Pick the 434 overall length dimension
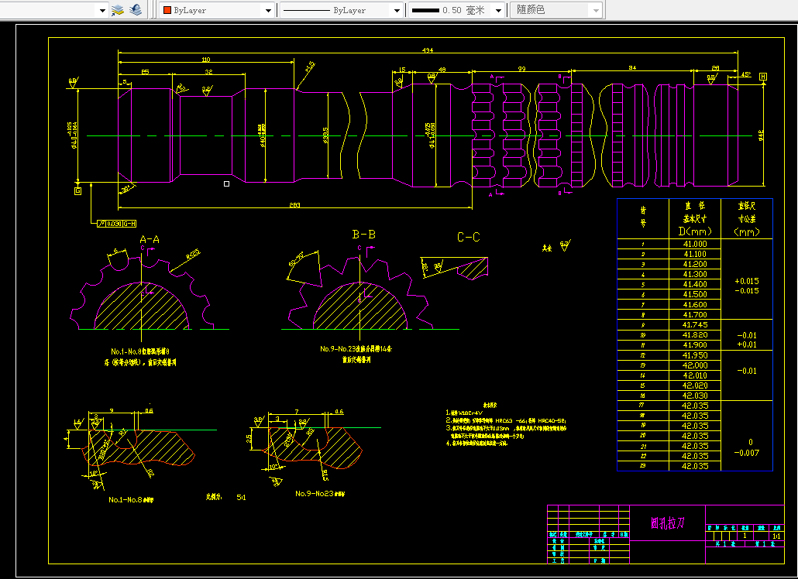 point(428,50)
